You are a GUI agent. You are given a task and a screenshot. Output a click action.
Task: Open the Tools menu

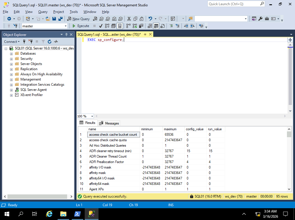click(x=73, y=12)
